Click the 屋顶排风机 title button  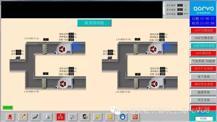pos(94,23)
